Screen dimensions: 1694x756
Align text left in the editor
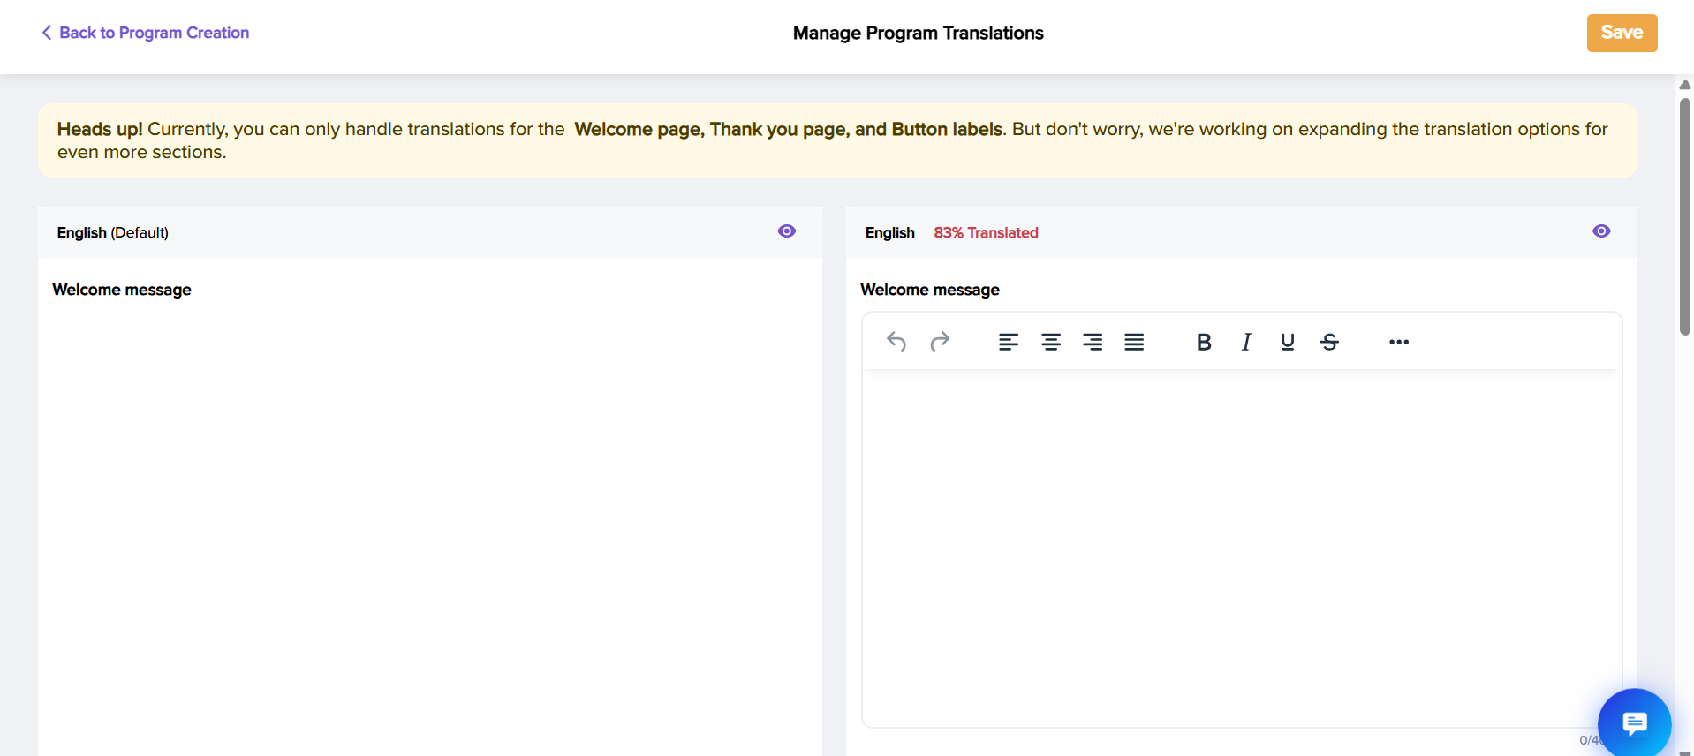coord(1009,342)
